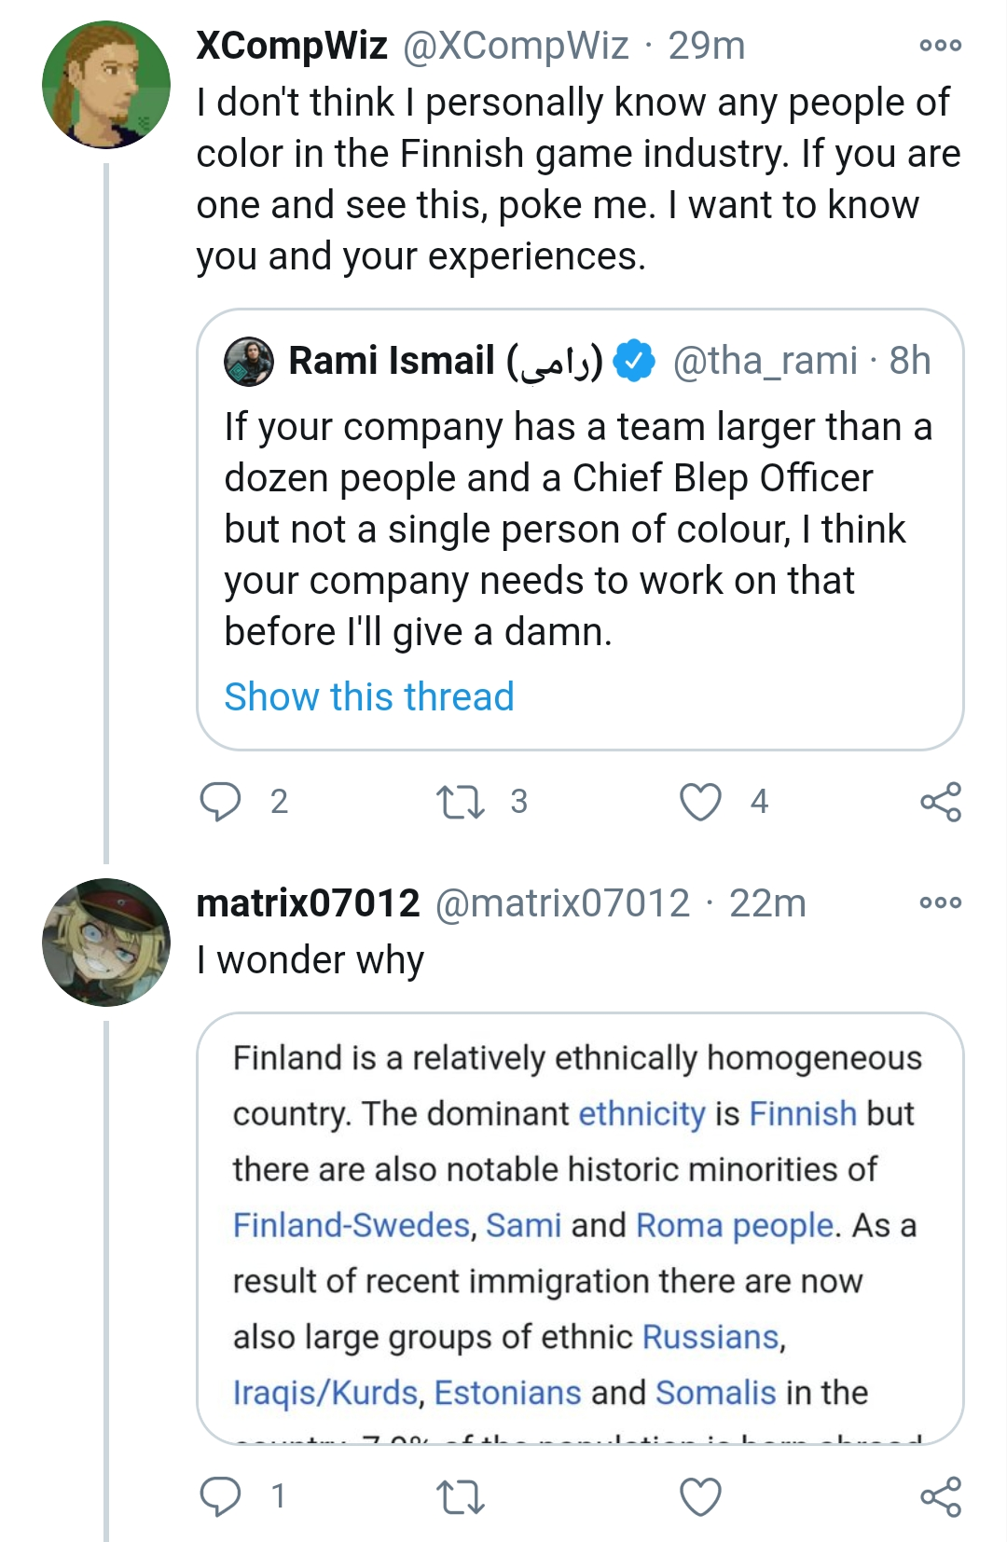This screenshot has width=1007, height=1542.
Task: Click the 'Show this thread' link
Action: 369,696
